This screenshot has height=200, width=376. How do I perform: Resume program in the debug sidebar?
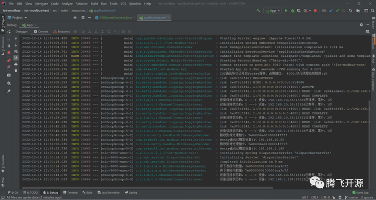(x=9, y=39)
